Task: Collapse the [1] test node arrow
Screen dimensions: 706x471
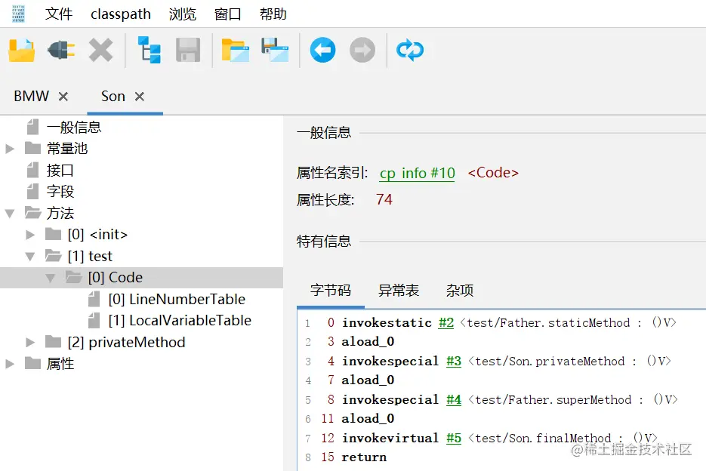Action: click(x=30, y=257)
